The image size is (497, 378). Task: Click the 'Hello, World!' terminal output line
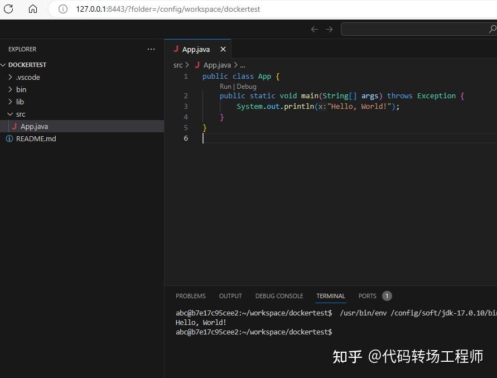pos(201,323)
